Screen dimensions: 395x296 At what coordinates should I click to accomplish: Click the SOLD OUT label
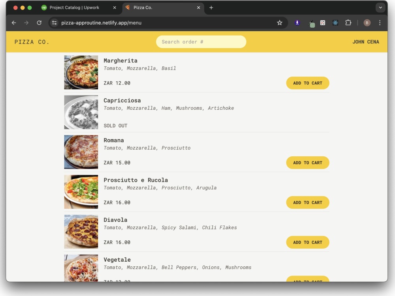115,126
